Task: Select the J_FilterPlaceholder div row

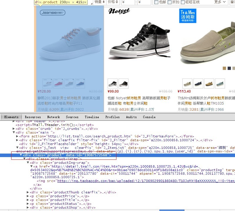Action: coord(79,144)
